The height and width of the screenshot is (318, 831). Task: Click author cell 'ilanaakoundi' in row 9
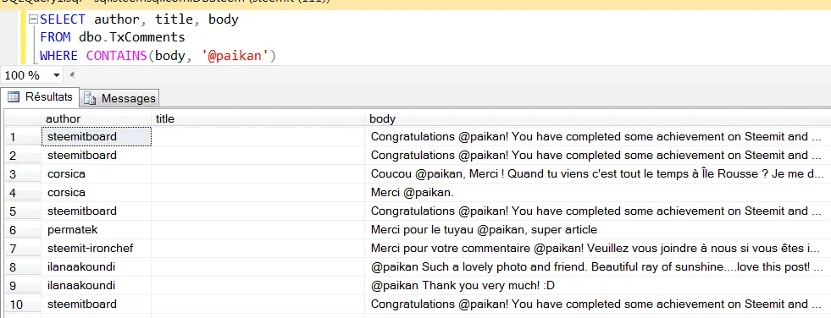pyautogui.click(x=97, y=286)
